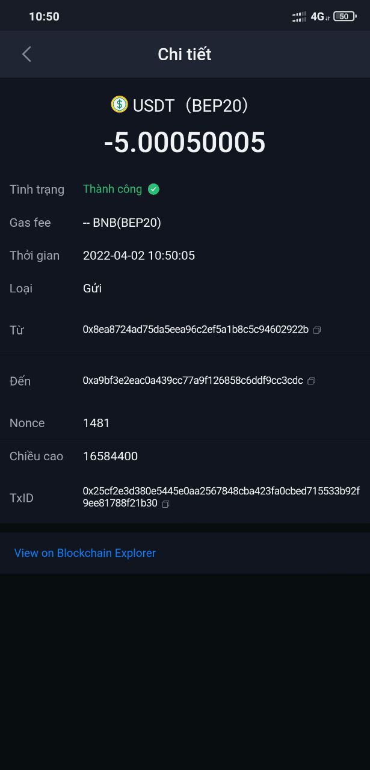The image size is (370, 770).
Task: Copy the TxID hash
Action: pos(165,504)
